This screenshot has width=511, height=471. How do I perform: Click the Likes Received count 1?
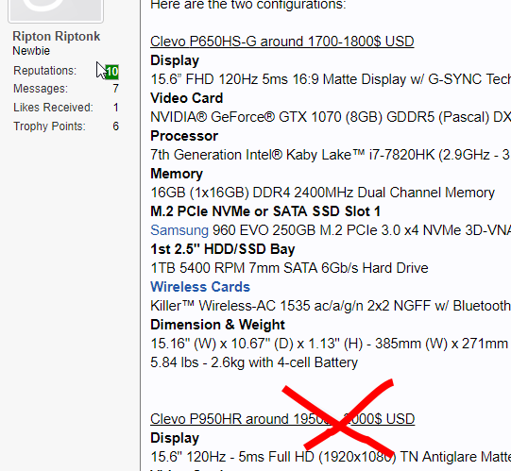[x=116, y=108]
